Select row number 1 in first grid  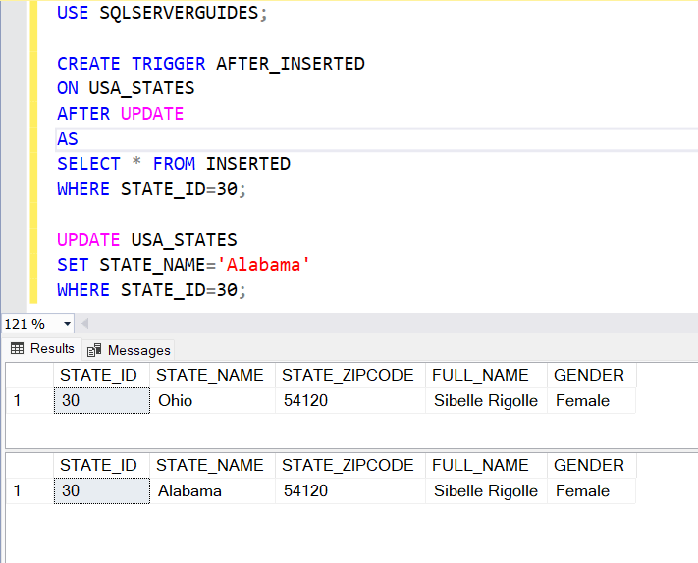pos(29,401)
